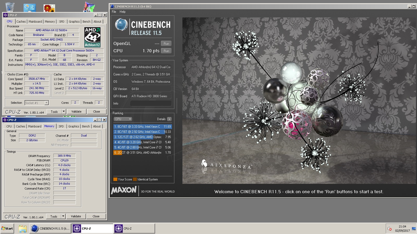Switch to Graphics tab in top CPU-Z
The height and width of the screenshot is (234, 417).
click(74, 22)
